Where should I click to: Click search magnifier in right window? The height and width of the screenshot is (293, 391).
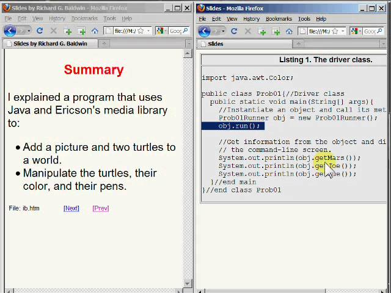coord(379,31)
